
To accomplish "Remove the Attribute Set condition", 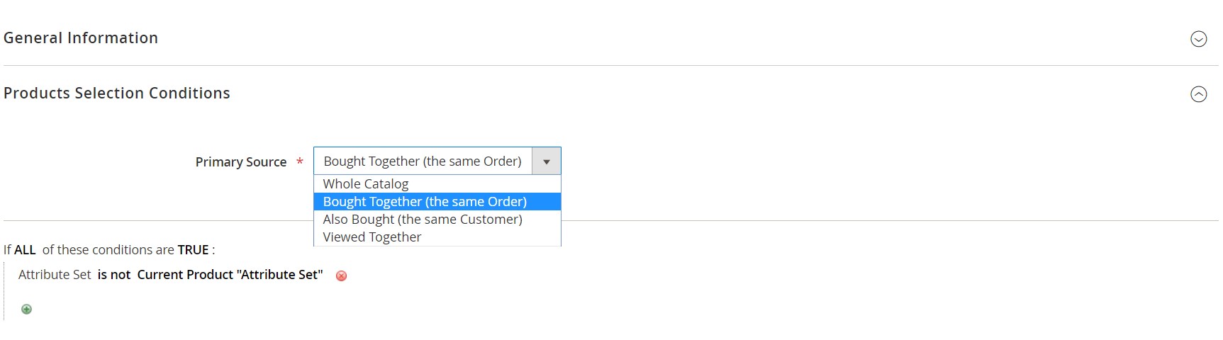I will click(x=341, y=276).
